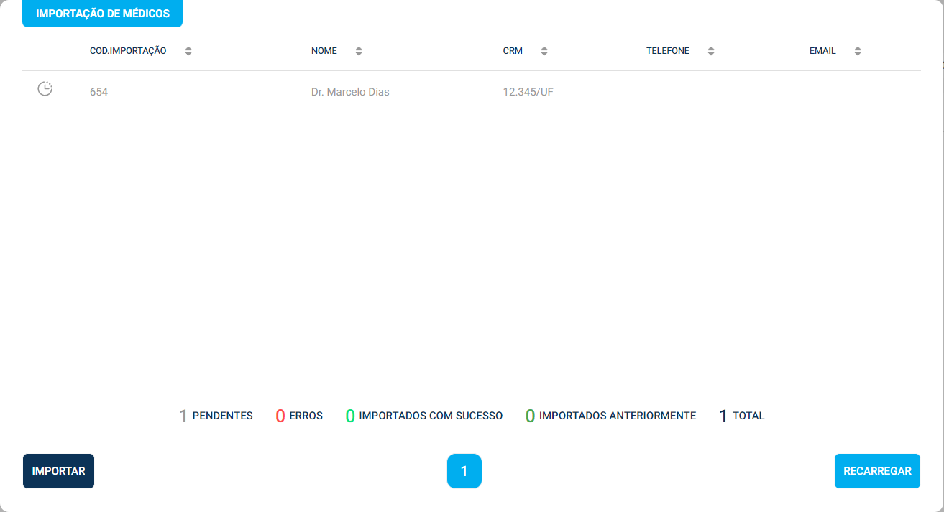Sort by COD.IMPORTAÇÃO using its sort arrows
944x512 pixels.
[x=188, y=51]
